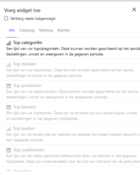Choose the Top merken widget title

[x=25, y=64]
